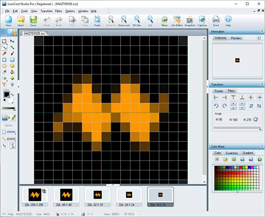Flip horizontally using the Transform panel icon
Screen dimensions: 265x217
click(x=251, y=106)
